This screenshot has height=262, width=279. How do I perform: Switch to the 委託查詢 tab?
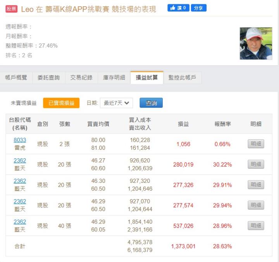(x=48, y=78)
